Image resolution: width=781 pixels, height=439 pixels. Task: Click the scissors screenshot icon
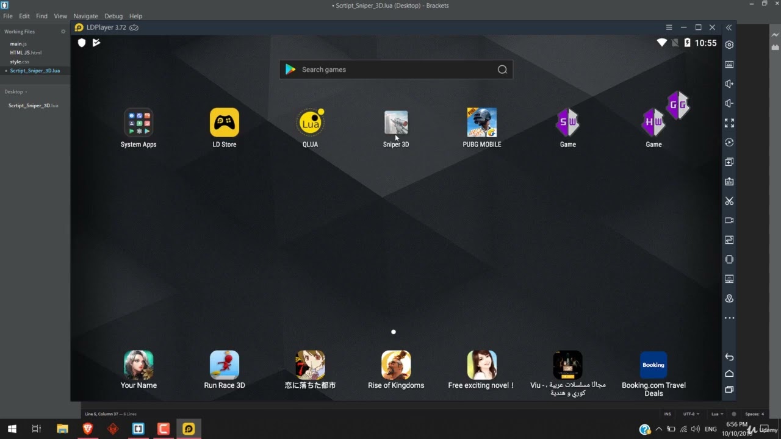tap(729, 201)
